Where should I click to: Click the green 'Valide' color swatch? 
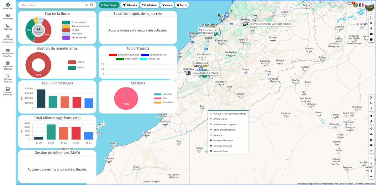click(x=72, y=67)
